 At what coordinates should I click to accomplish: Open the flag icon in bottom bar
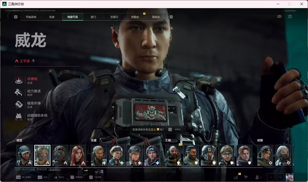click(246, 177)
